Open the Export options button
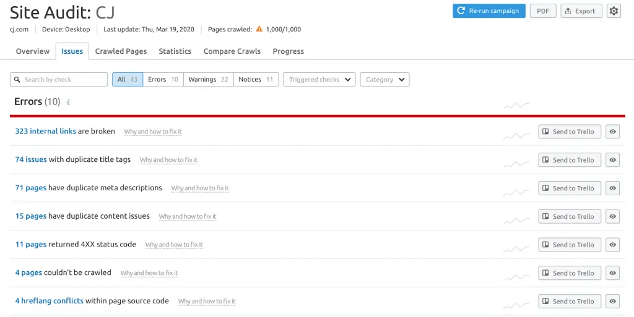 [x=581, y=11]
